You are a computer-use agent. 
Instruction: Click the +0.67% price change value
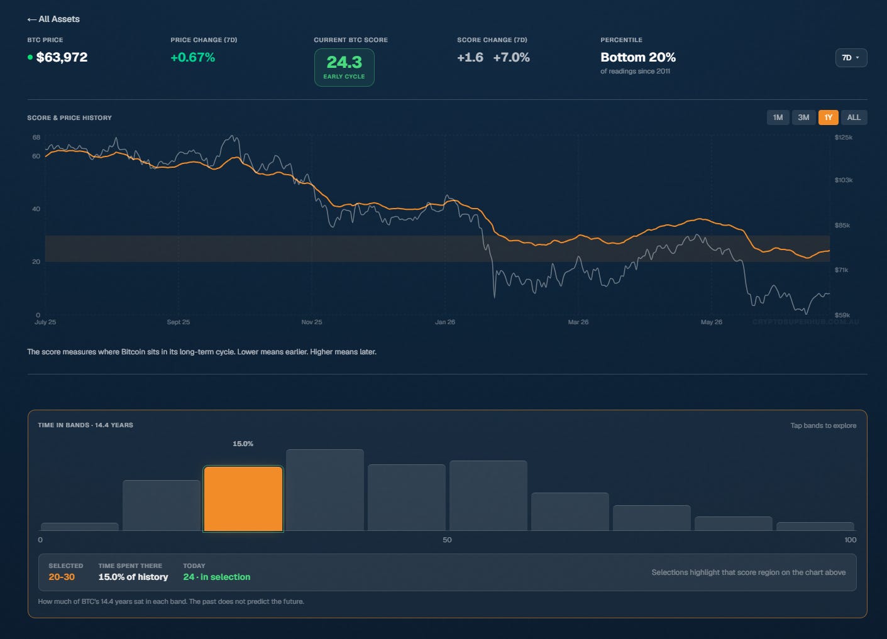pos(193,57)
